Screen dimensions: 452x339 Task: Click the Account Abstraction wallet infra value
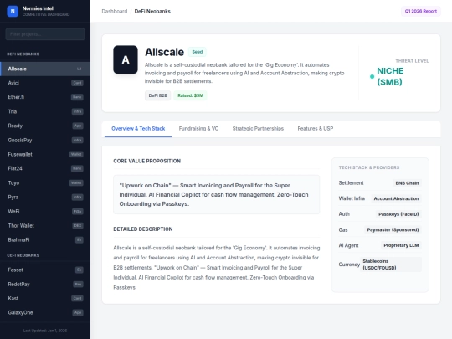[x=396, y=198]
